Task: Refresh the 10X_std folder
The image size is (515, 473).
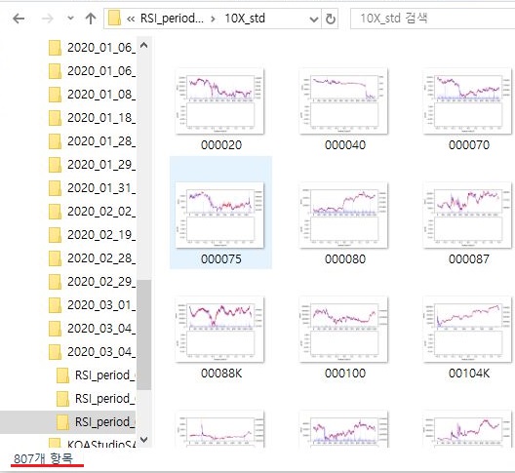Action: click(330, 19)
